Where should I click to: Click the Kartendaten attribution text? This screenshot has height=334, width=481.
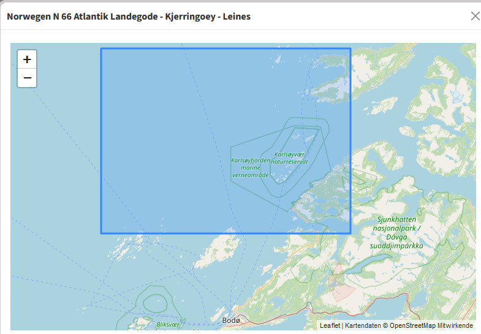[x=363, y=325]
